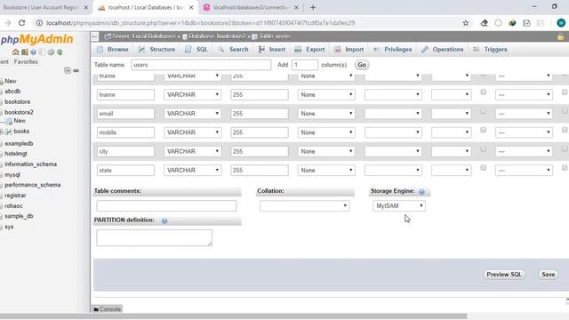
Task: Reload navigation panel green arrow icon
Action: coord(60,52)
